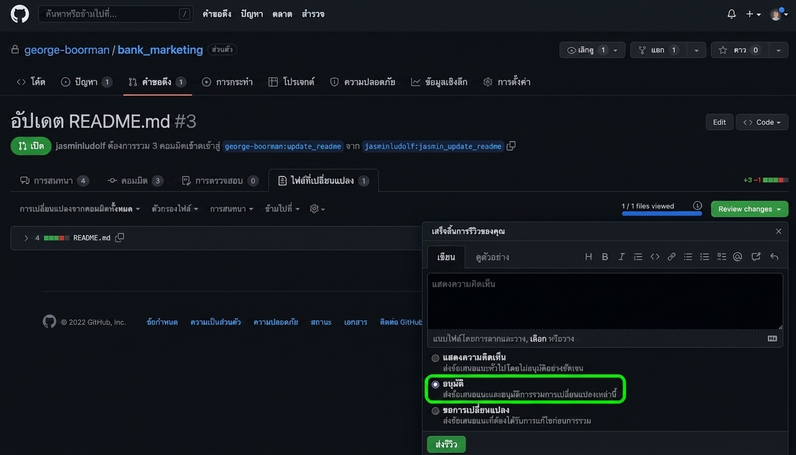Open "สำรวจ" in the top navigation

tap(313, 14)
